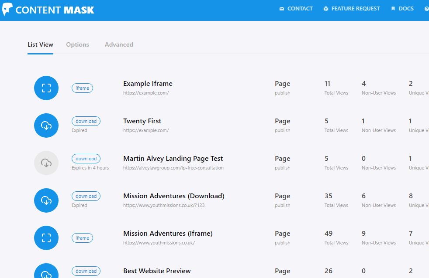Click the Docs bookmark icon
The image size is (429, 278).
(x=393, y=9)
